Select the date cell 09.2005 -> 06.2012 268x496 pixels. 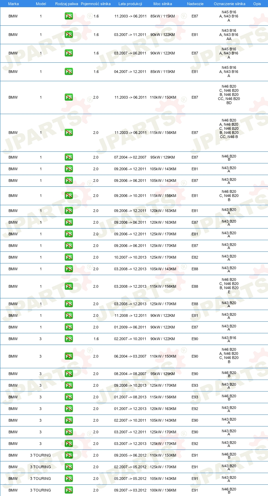click(x=130, y=455)
